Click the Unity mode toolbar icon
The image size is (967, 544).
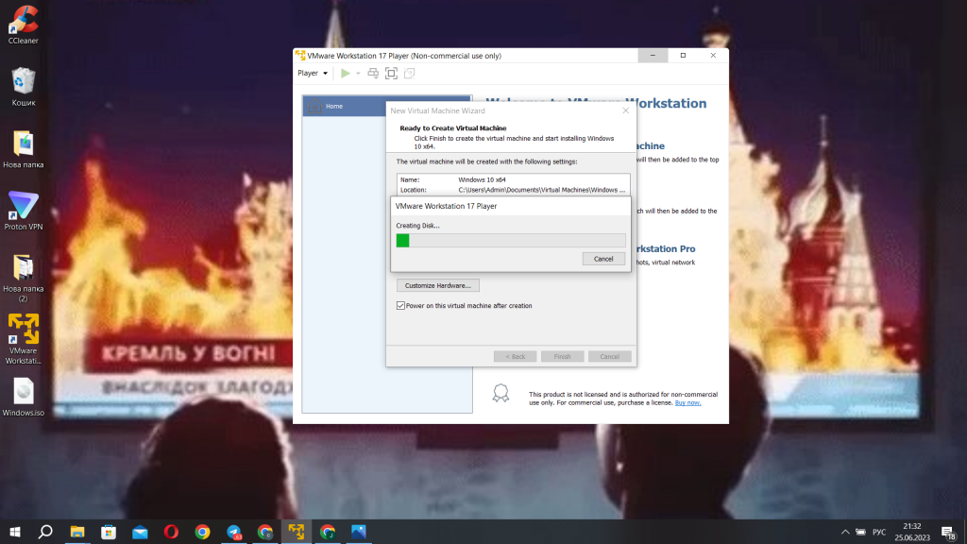click(410, 73)
